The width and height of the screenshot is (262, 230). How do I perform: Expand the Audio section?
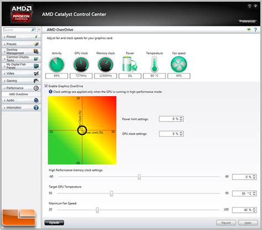(4, 100)
